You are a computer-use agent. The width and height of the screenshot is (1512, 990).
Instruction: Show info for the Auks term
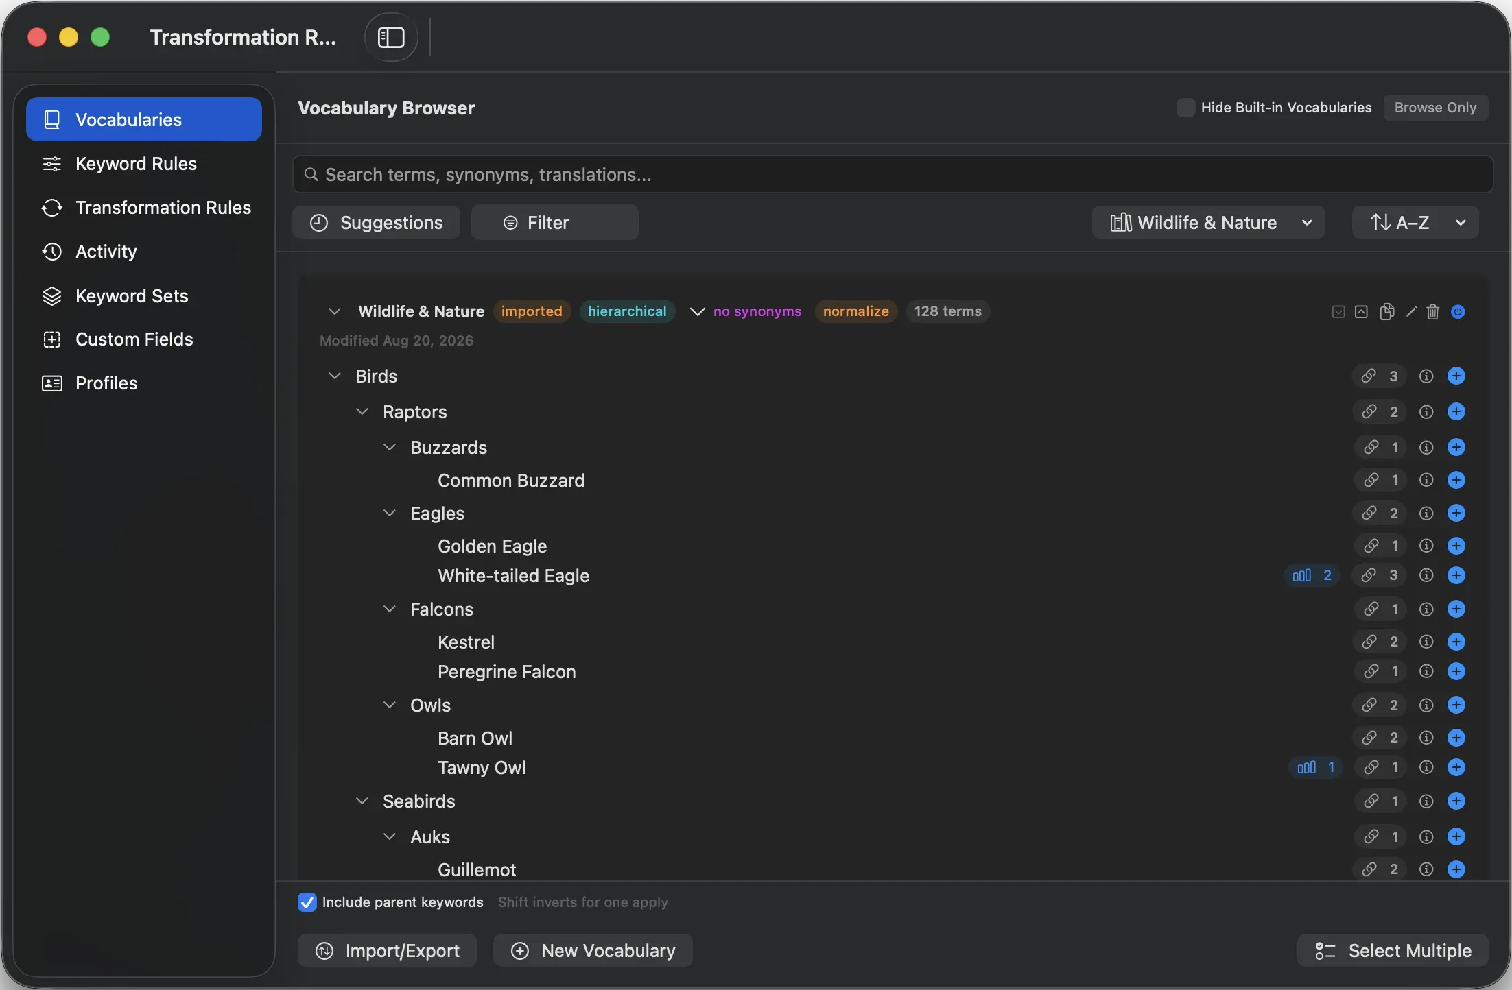click(x=1426, y=836)
